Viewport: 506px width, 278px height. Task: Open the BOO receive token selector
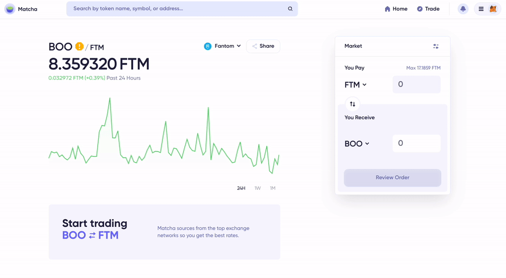click(357, 144)
